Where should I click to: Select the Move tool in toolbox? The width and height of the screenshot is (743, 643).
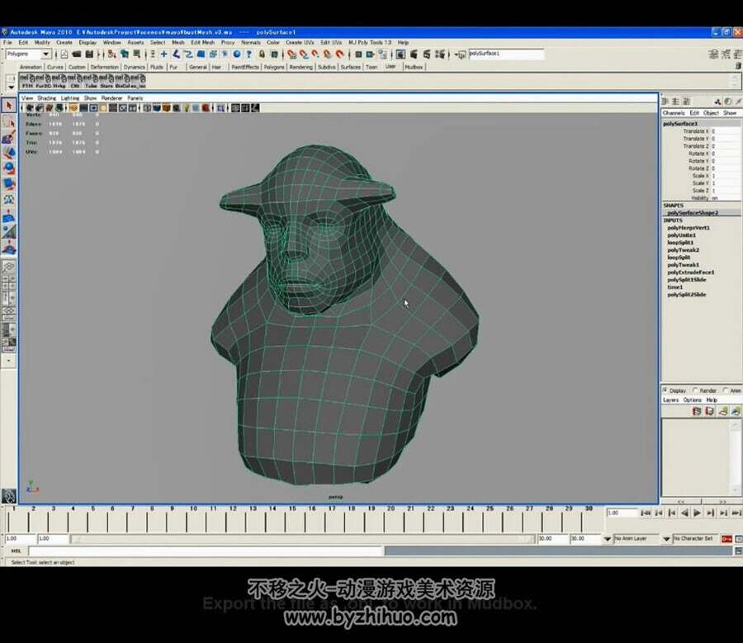click(8, 153)
